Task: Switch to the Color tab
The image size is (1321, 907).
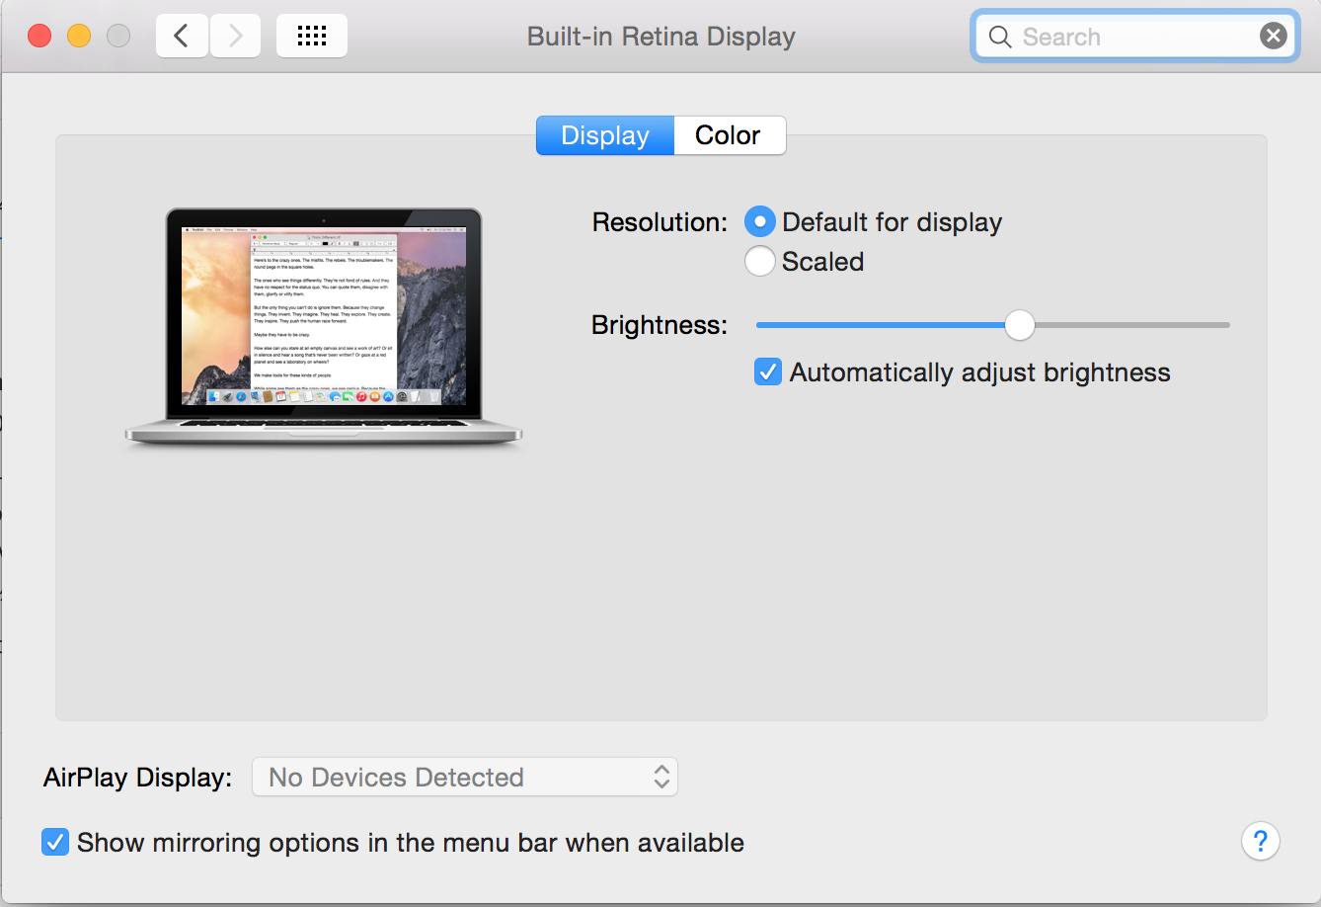Action: click(x=730, y=135)
